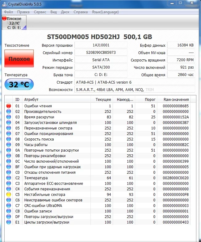
Task: Click status icon for Производительность row
Action: tap(9, 111)
